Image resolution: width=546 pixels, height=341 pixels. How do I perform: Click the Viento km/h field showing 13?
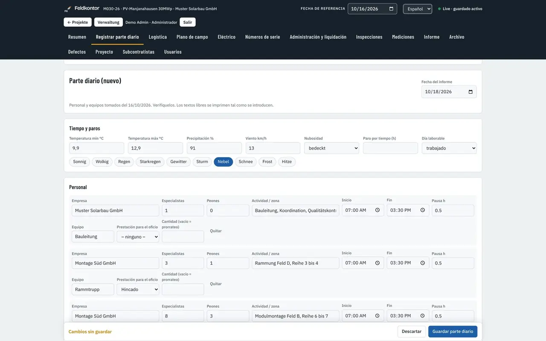tap(273, 148)
